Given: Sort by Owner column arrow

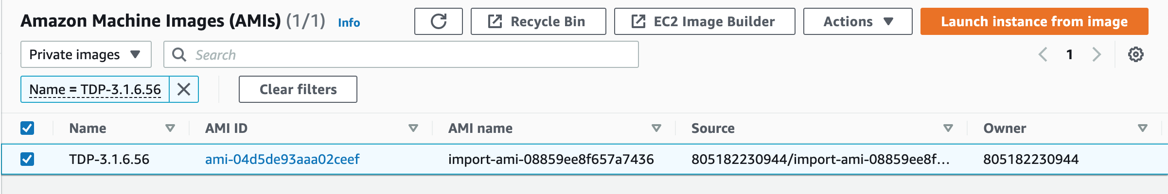Looking at the screenshot, I should pyautogui.click(x=1143, y=128).
